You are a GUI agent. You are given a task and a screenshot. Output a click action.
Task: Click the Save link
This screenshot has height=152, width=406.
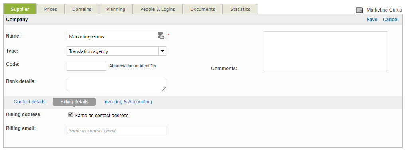(x=372, y=20)
